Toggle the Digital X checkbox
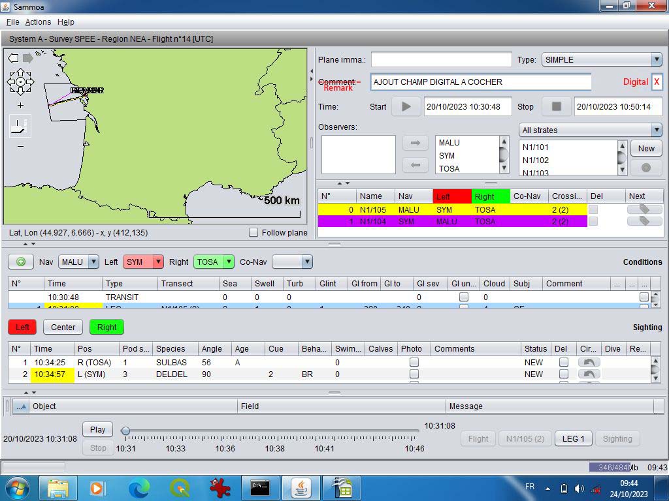Image resolution: width=669 pixels, height=501 pixels. 657,82
